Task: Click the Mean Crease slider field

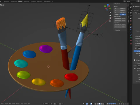Action: (120, 27)
